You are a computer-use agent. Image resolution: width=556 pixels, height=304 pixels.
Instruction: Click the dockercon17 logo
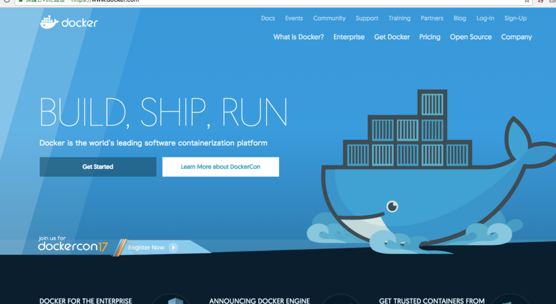coord(73,244)
